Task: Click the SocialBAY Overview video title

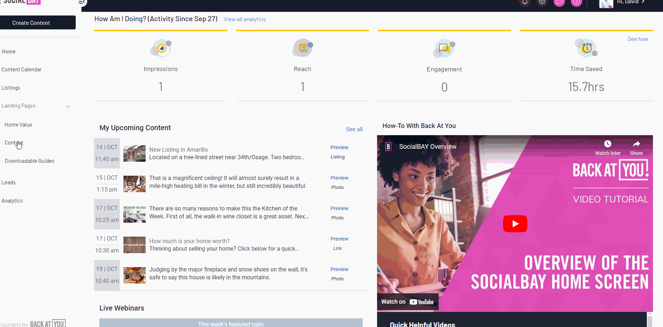Action: click(428, 147)
